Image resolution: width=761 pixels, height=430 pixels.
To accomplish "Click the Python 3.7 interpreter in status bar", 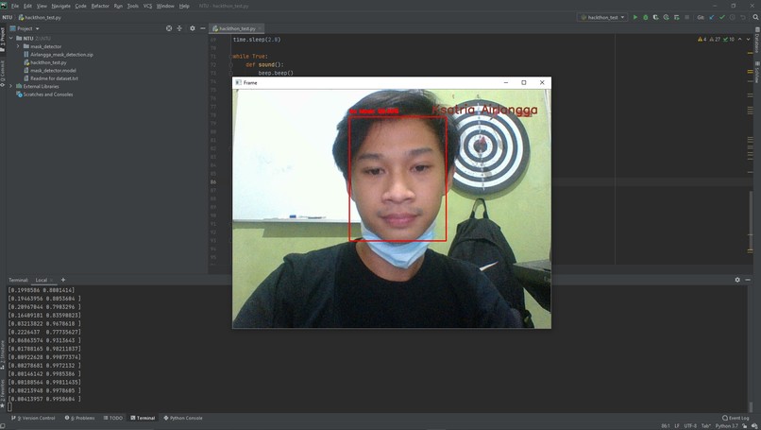I will (726, 426).
